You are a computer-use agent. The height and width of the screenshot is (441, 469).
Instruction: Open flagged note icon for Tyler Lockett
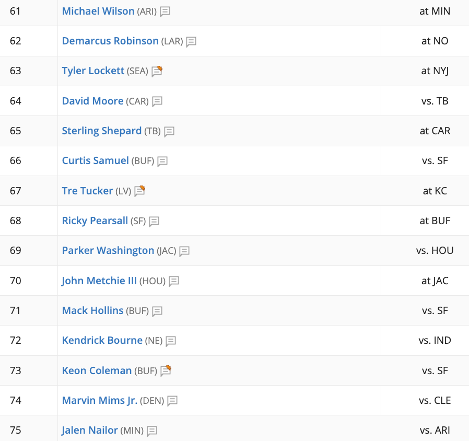157,71
